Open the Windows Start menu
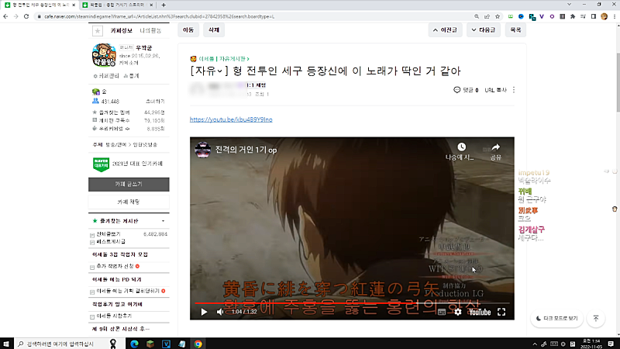Image resolution: width=620 pixels, height=349 pixels. 6,344
